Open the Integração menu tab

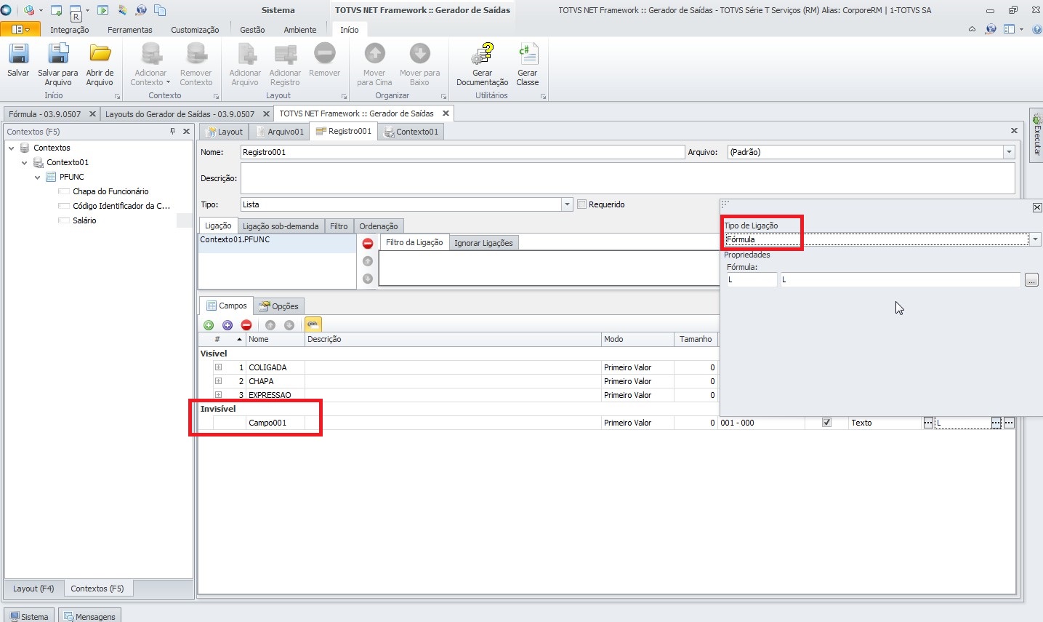[69, 30]
